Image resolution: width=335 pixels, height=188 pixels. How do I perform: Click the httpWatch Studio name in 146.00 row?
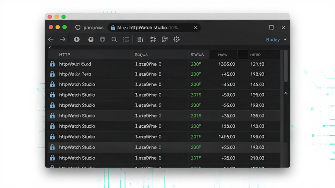pos(77,85)
